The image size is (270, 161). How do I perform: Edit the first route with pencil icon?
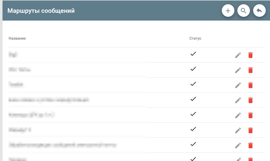(x=238, y=55)
